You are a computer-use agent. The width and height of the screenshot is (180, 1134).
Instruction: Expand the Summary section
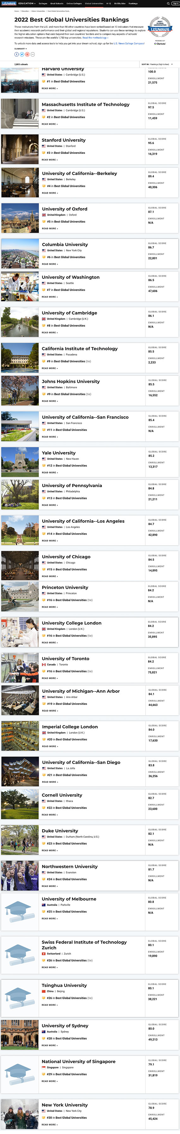(x=20, y=49)
